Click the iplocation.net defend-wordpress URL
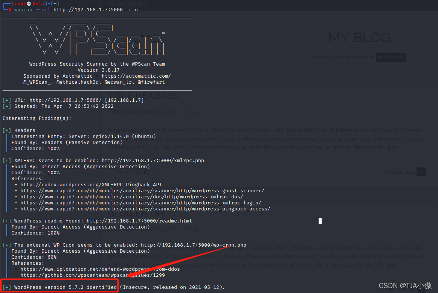This screenshot has height=293, width=438. pos(100,269)
